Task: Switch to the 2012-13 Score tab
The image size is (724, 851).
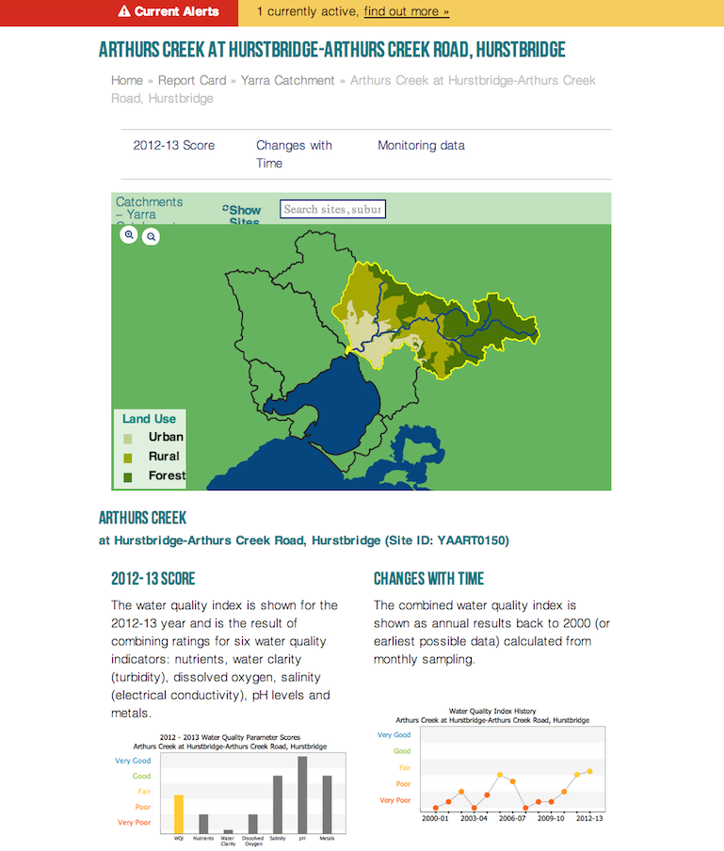Action: [x=174, y=146]
